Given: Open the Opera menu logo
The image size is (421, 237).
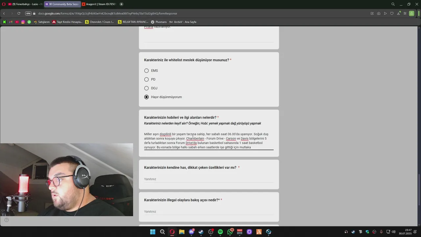Looking at the screenshot, I should 3,4.
